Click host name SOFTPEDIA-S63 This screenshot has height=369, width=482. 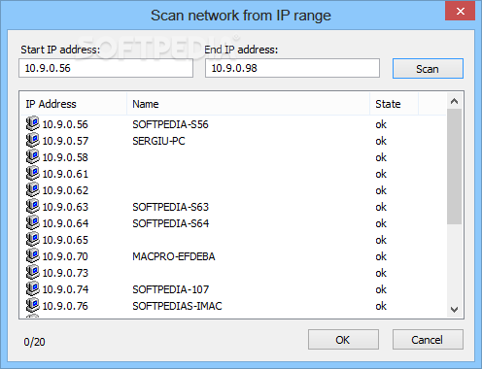(170, 207)
